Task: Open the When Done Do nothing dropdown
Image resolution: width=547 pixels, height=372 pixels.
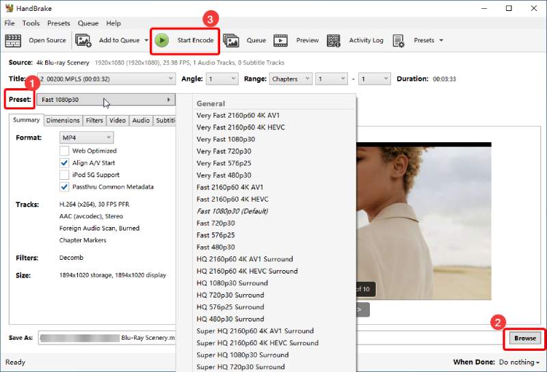Action: coord(519,362)
